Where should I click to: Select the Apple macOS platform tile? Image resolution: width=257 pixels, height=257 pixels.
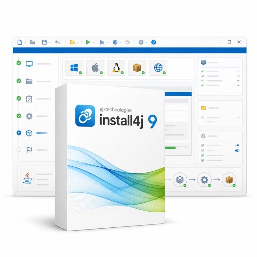pyautogui.click(x=95, y=68)
